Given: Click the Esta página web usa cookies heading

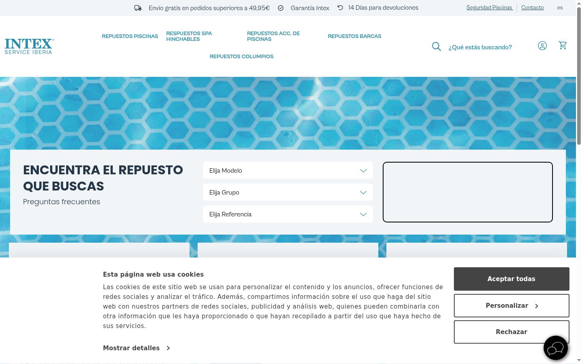Looking at the screenshot, I should (153, 275).
